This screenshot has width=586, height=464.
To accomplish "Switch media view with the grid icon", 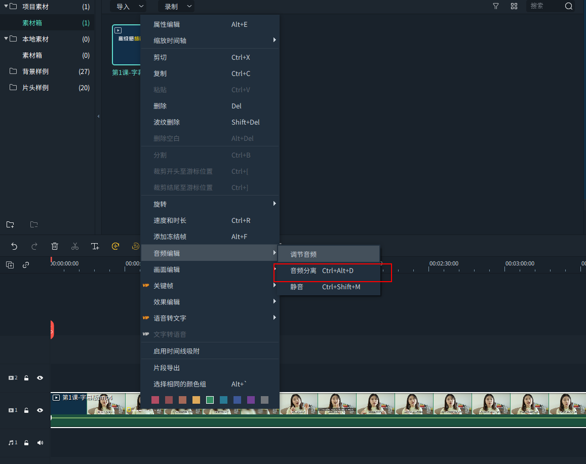I will (x=514, y=6).
